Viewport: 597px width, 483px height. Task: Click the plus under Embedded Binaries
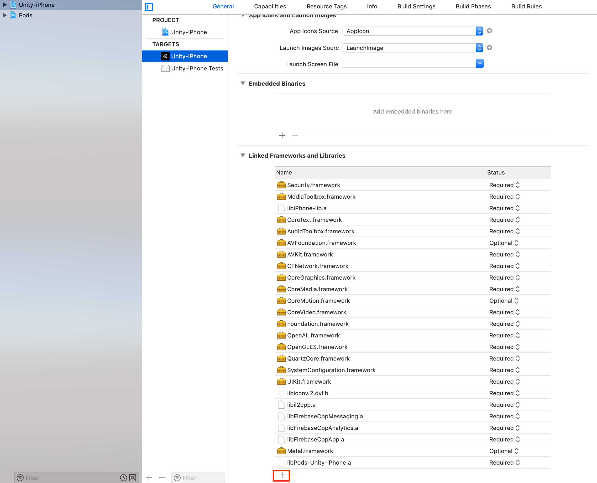(282, 136)
